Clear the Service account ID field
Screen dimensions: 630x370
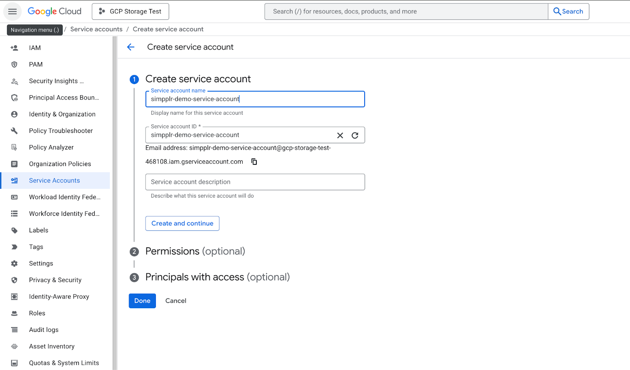coord(340,135)
